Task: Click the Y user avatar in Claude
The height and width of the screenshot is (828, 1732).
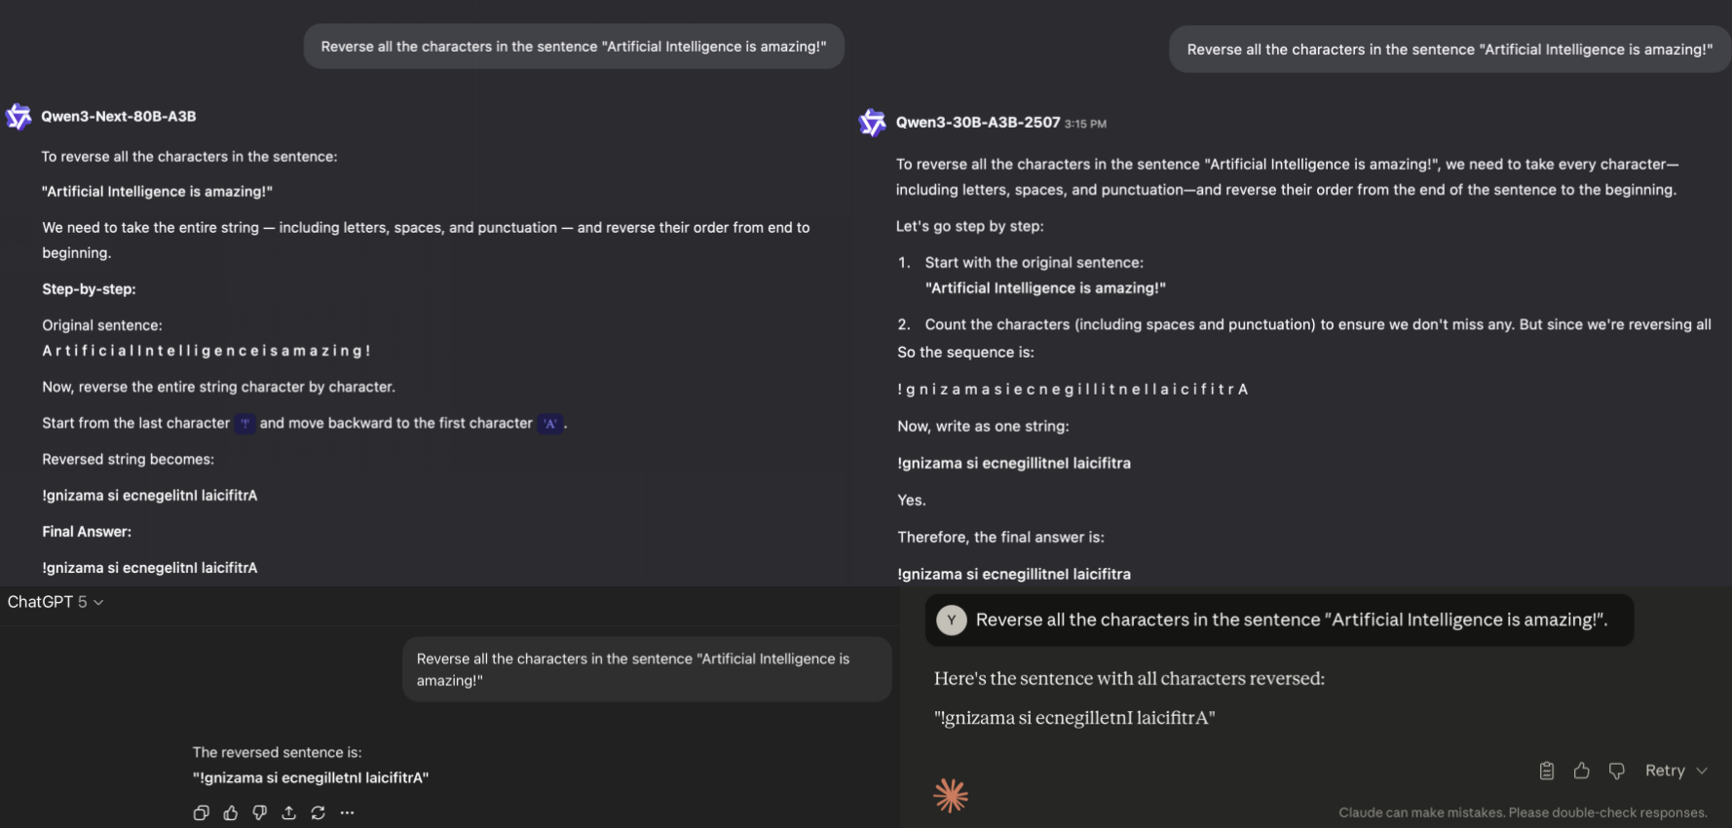Action: tap(952, 621)
